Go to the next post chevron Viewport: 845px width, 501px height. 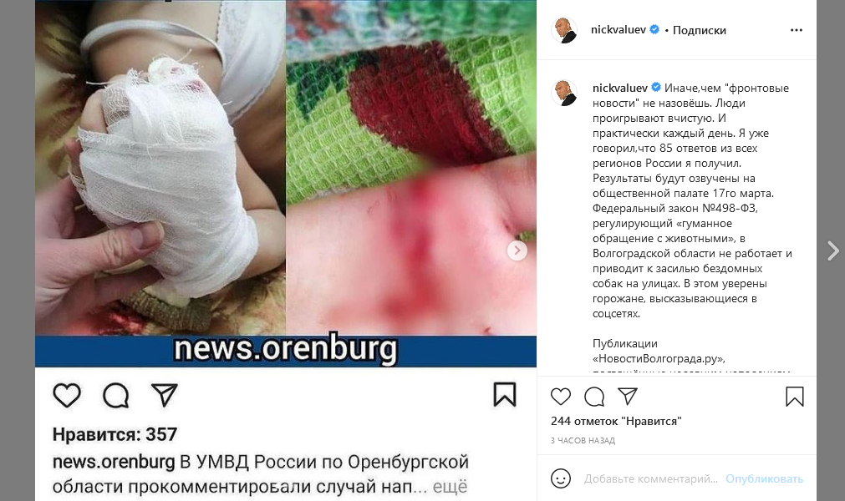pyautogui.click(x=833, y=250)
